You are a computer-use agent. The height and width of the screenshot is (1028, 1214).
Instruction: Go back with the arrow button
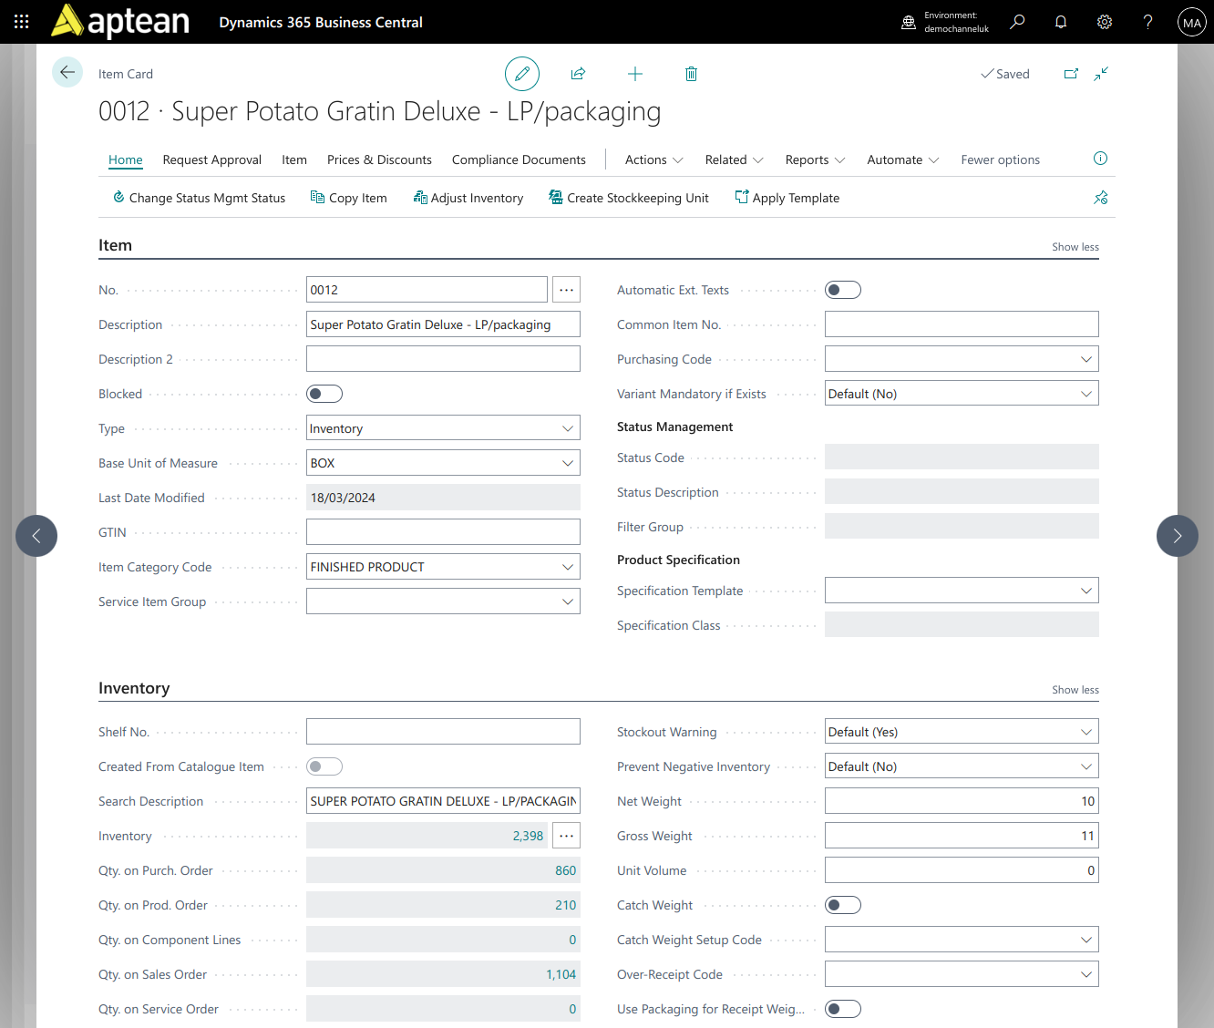(67, 72)
